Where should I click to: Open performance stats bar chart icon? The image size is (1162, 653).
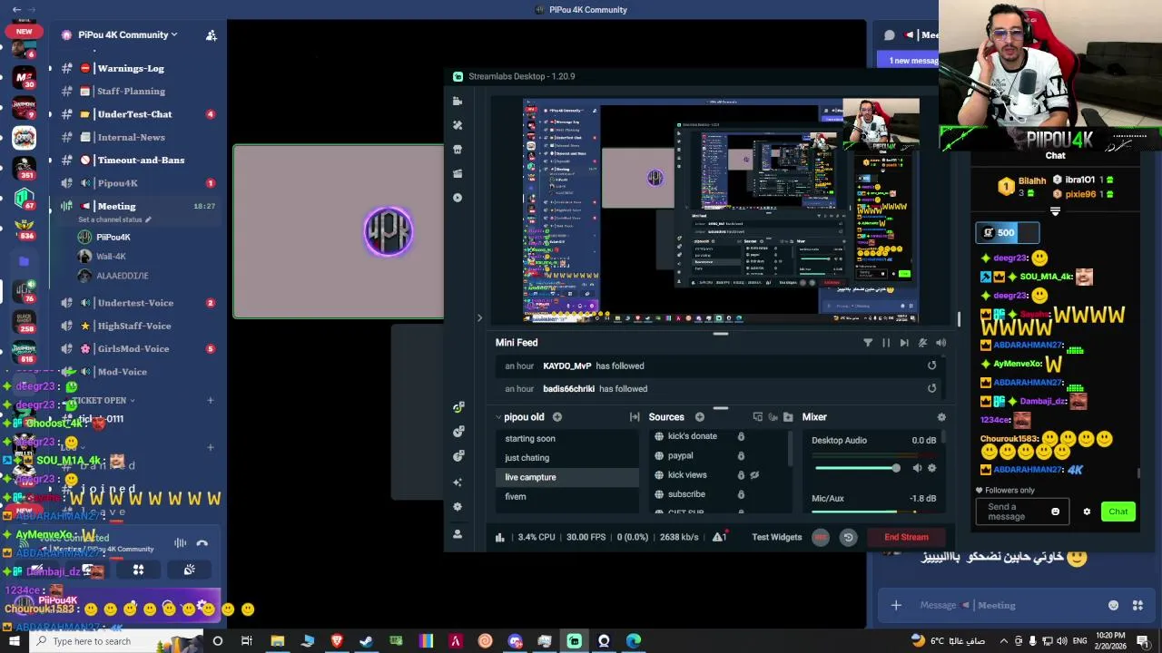pyautogui.click(x=499, y=537)
